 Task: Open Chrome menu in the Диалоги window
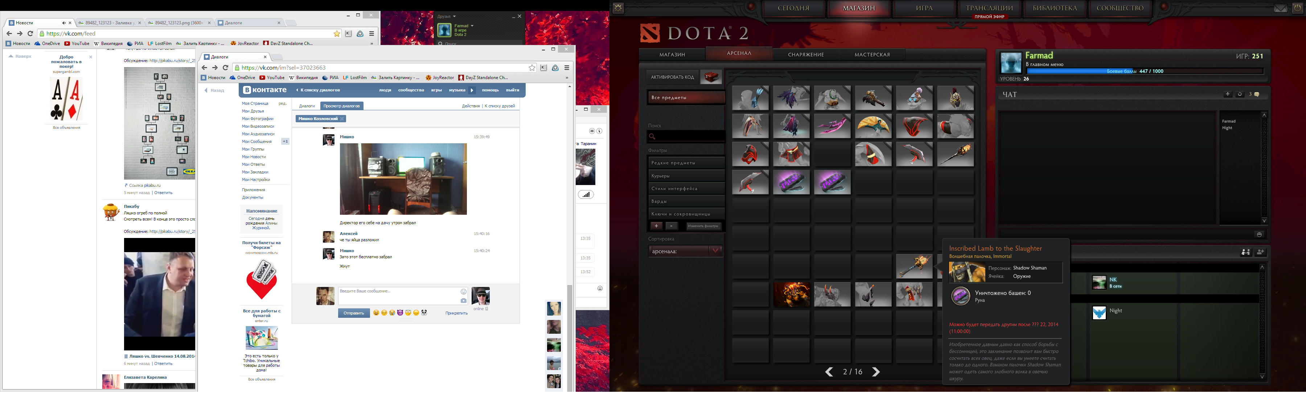tap(567, 68)
